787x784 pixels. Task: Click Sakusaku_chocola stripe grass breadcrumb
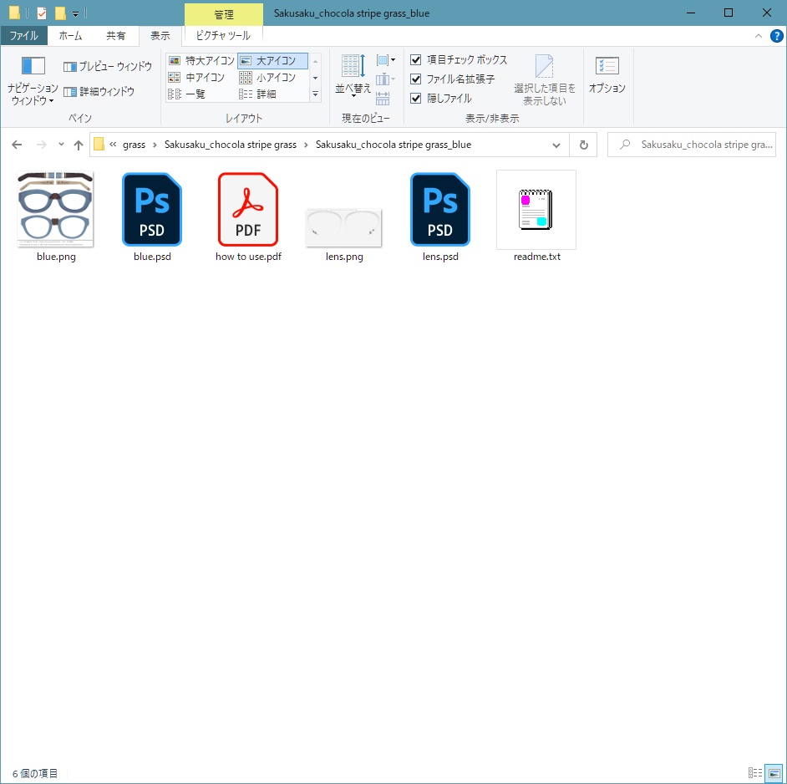point(231,145)
